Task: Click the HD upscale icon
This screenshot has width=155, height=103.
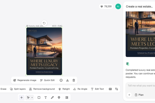Action: point(110,89)
